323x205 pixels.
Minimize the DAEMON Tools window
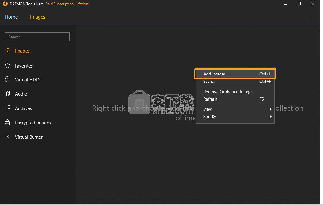pyautogui.click(x=285, y=4)
